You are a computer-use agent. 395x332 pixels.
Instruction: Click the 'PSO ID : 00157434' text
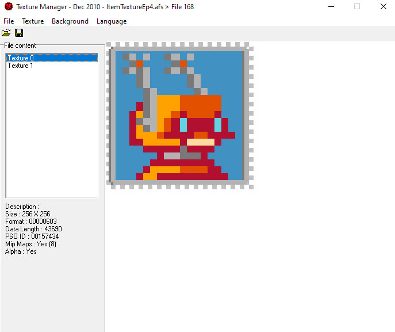(32, 236)
